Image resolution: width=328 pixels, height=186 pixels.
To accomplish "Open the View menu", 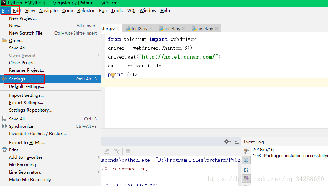I will (30, 11).
